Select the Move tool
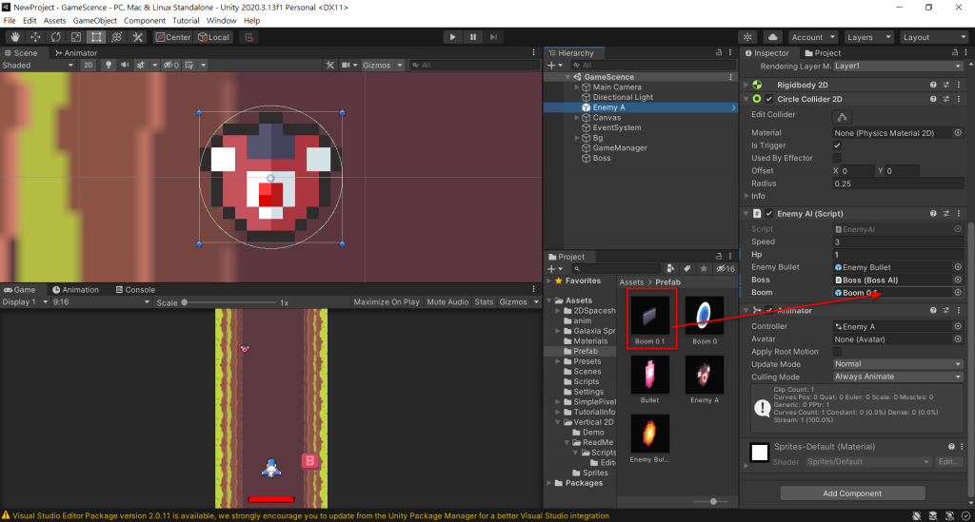975x522 pixels. point(35,37)
